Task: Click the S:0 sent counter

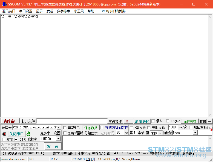Action: [x=31, y=159]
